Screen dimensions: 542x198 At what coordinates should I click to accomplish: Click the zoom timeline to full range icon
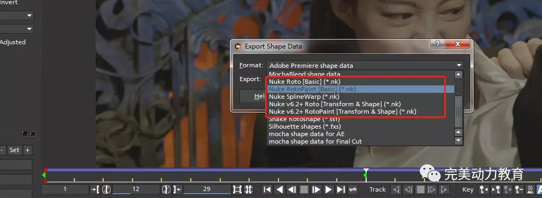(x=248, y=189)
